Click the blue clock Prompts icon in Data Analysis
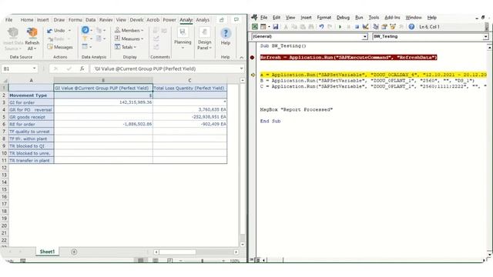This screenshot has width=493, height=277. (86, 30)
